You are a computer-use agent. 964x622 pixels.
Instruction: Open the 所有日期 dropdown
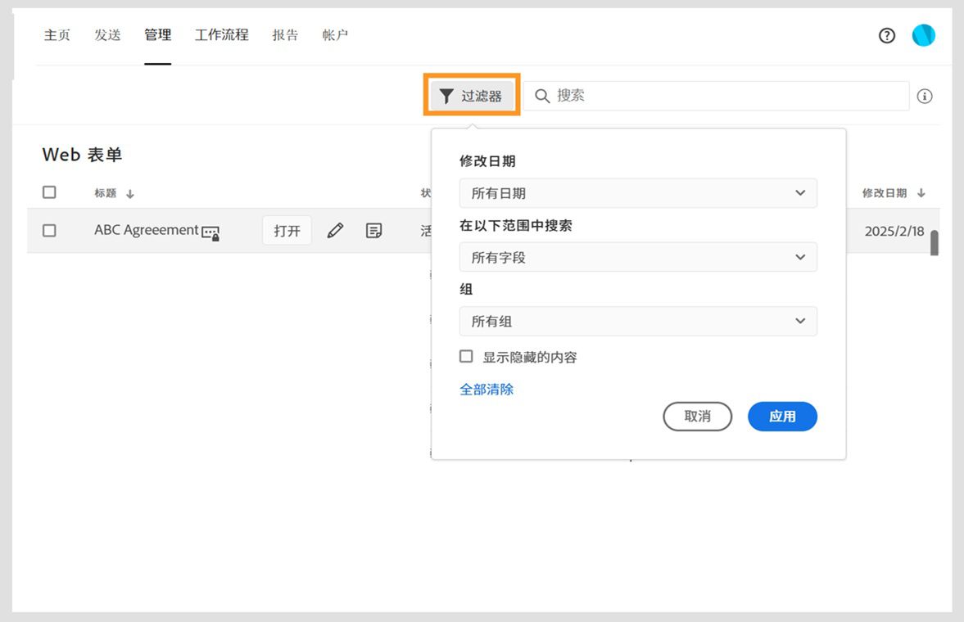coord(638,193)
